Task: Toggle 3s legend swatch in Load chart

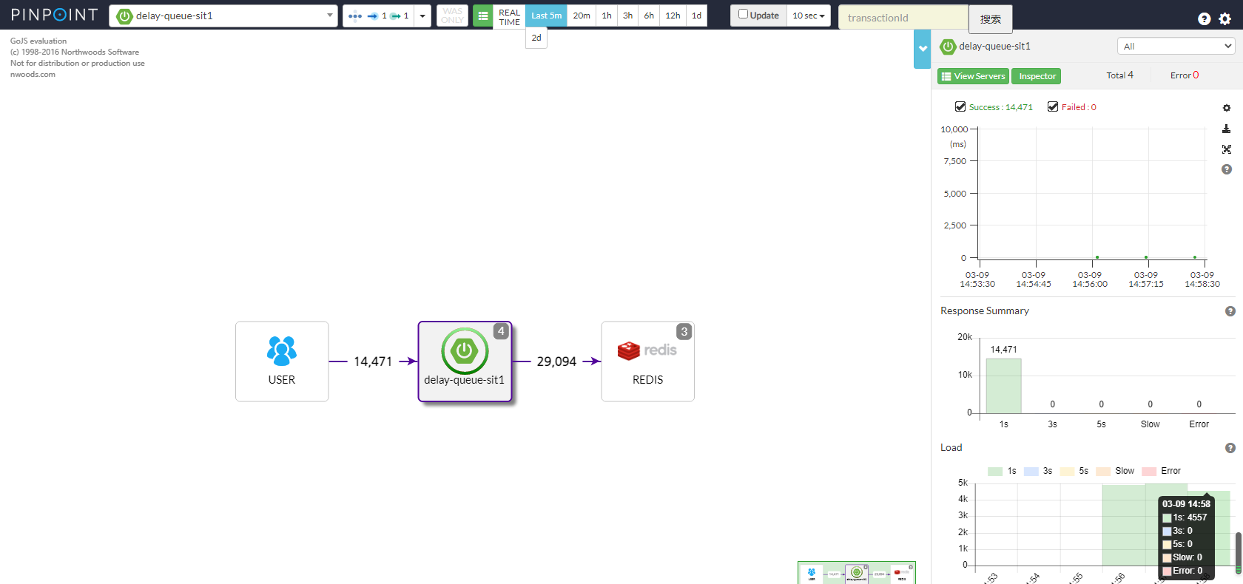Action: [1031, 471]
